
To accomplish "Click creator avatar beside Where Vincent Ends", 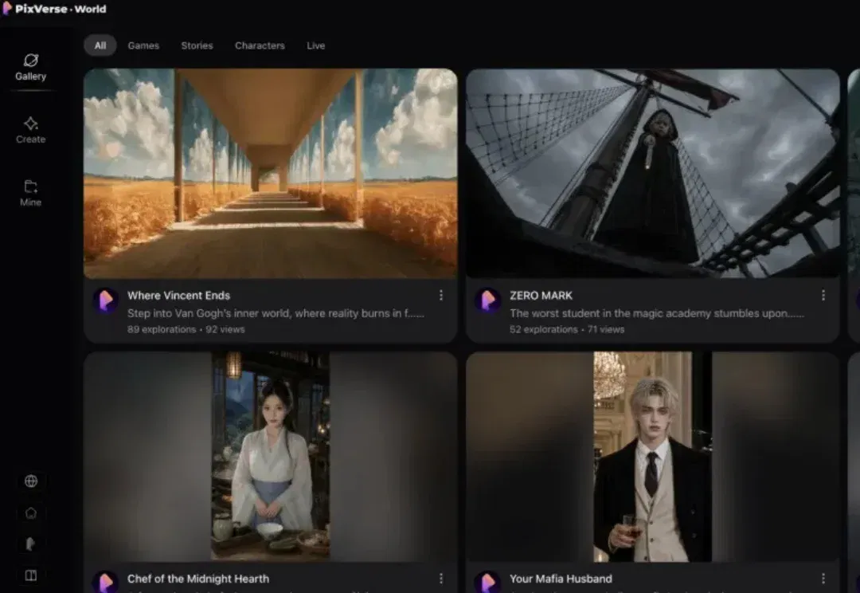I will click(x=105, y=301).
